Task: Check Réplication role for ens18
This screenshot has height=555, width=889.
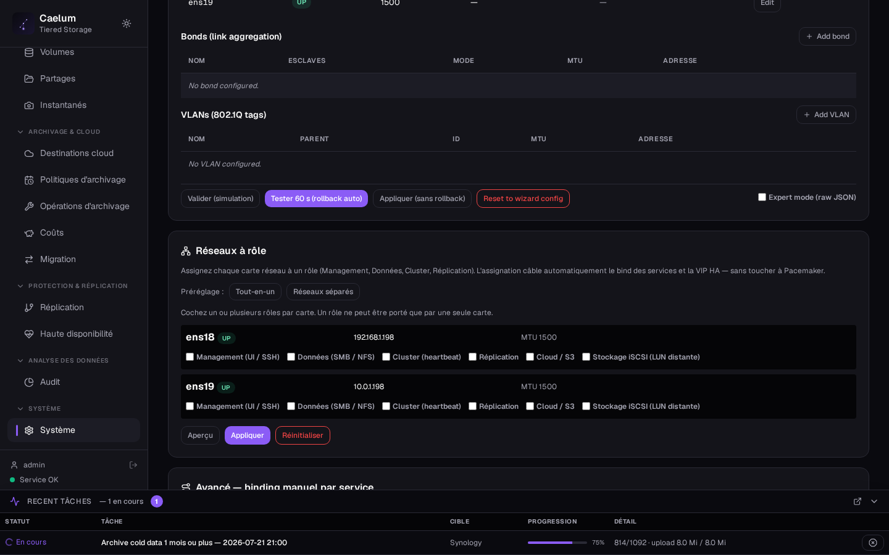Action: [x=473, y=357]
